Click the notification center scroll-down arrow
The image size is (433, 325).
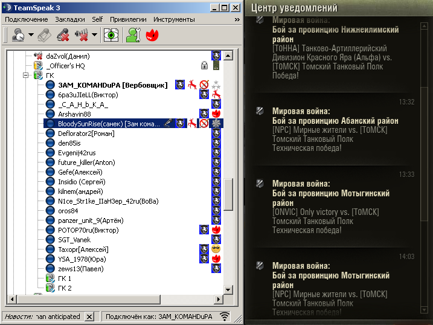(424, 310)
